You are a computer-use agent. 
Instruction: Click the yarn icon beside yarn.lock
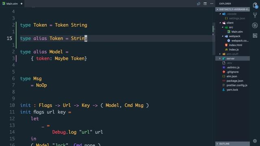[224, 90]
